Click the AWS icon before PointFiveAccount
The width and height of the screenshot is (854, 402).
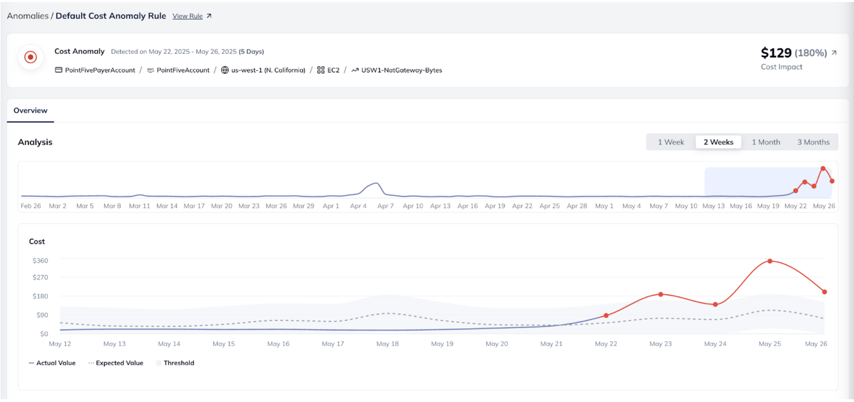[150, 70]
